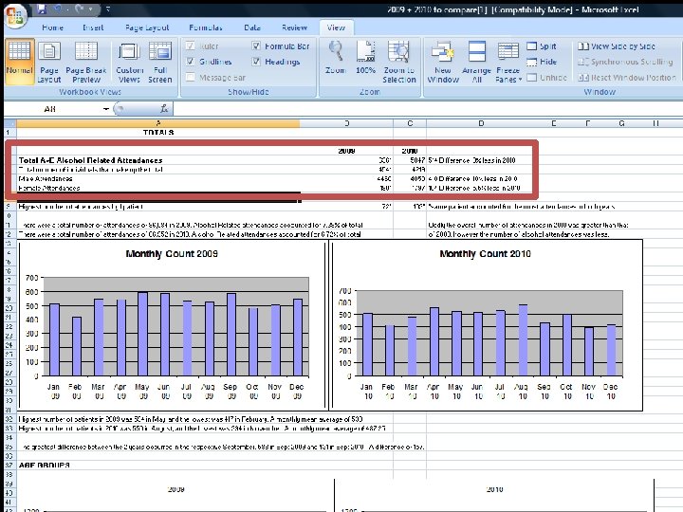Click the Monthly Count 2010 chart title
This screenshot has width=683, height=512.
[x=485, y=254]
